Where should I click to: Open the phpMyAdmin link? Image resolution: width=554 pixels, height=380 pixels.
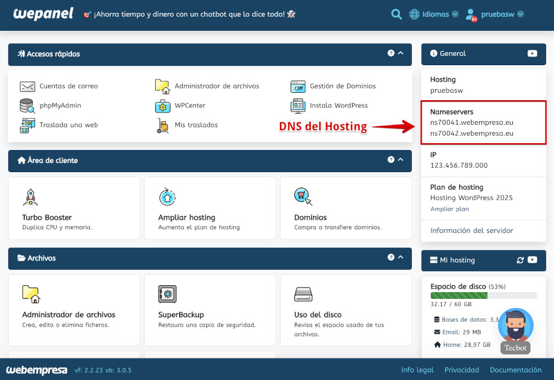click(60, 106)
